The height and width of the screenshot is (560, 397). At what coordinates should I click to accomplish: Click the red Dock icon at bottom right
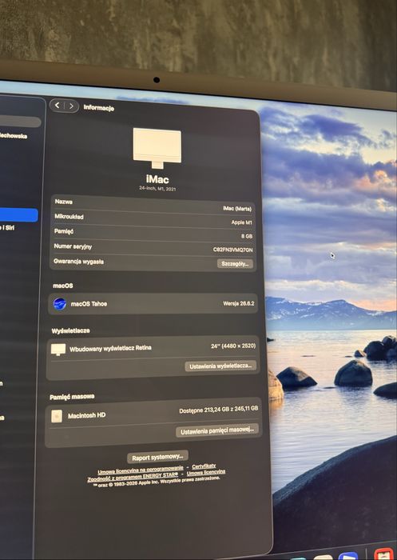tap(384, 554)
